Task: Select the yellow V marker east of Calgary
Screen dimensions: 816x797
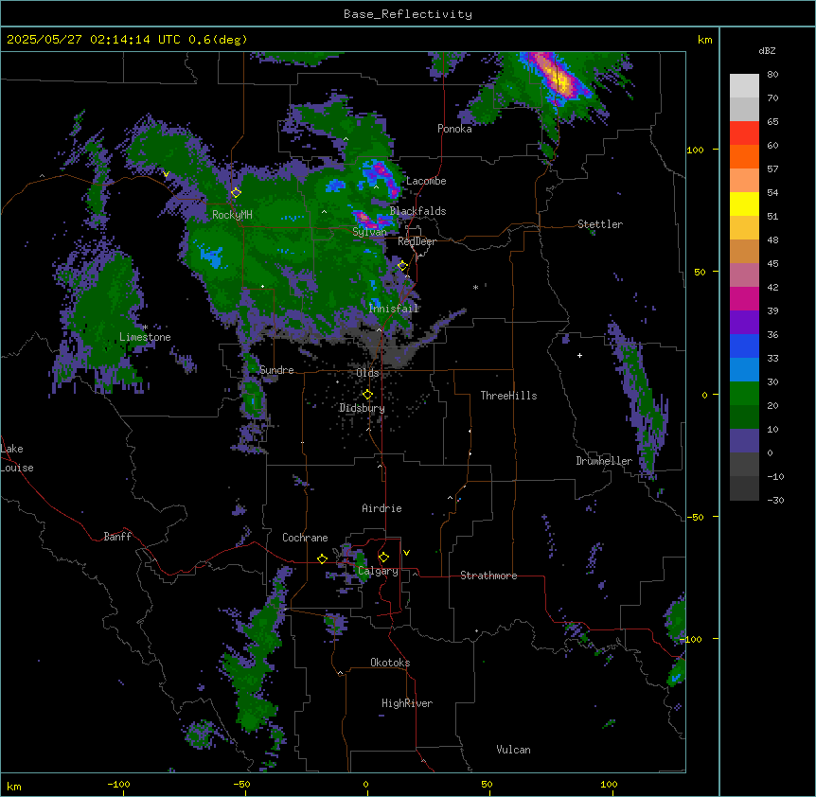Action: click(406, 553)
